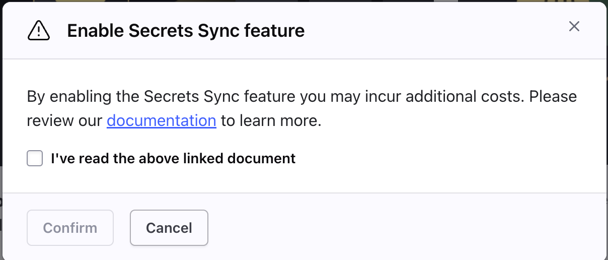
Task: Tick the "I've read the above linked document" checkbox
Action: 35,159
